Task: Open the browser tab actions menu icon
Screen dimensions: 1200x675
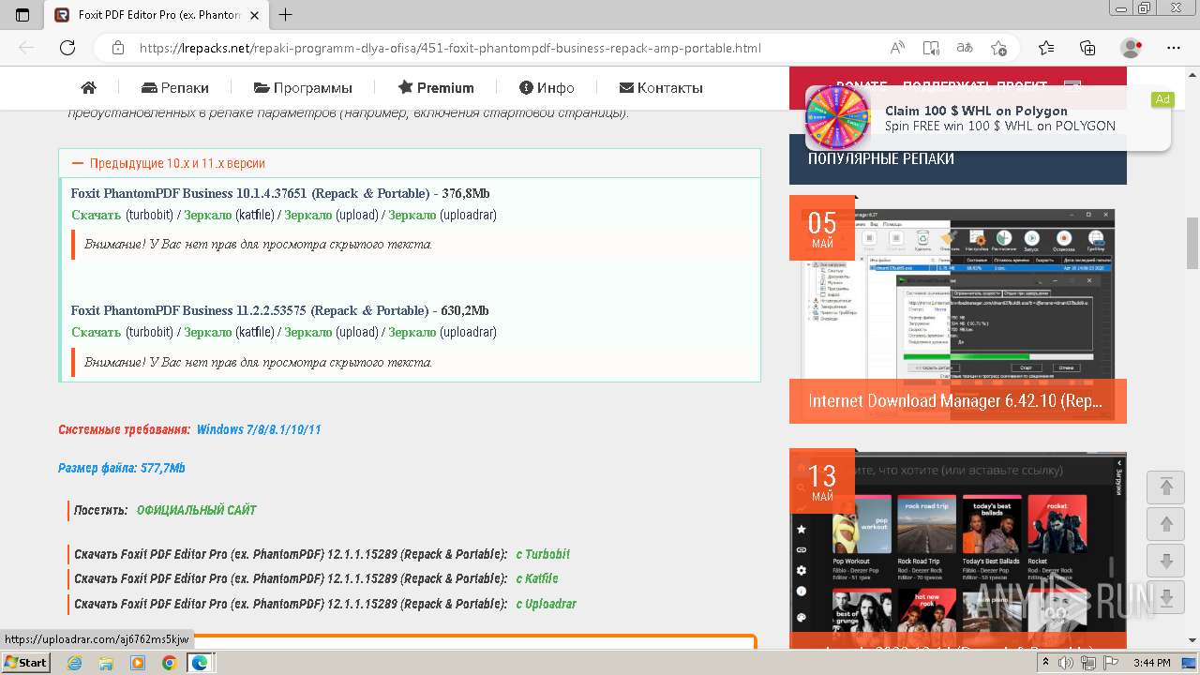Action: point(22,15)
